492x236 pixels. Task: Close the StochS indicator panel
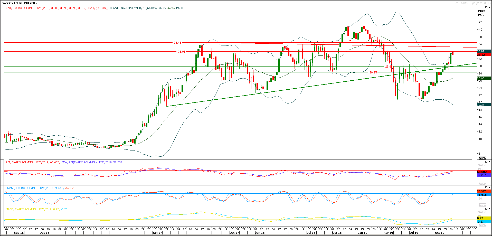pos(489,187)
